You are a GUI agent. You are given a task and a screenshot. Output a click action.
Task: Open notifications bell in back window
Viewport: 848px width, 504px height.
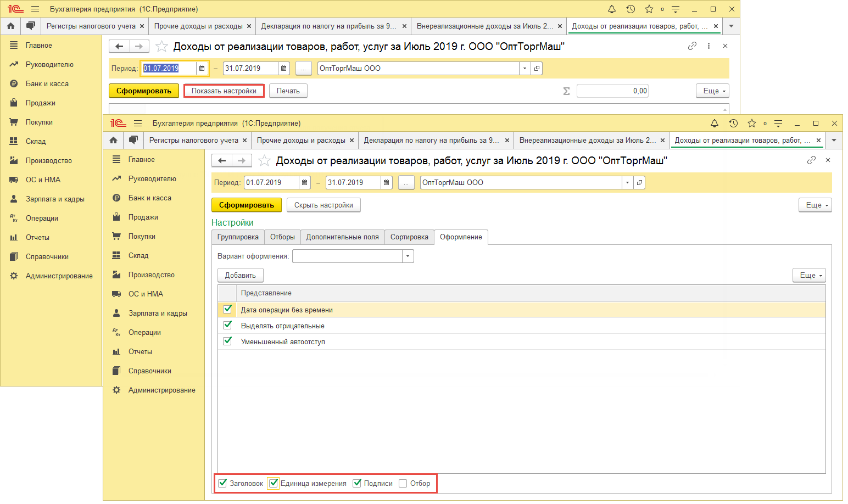tap(612, 9)
